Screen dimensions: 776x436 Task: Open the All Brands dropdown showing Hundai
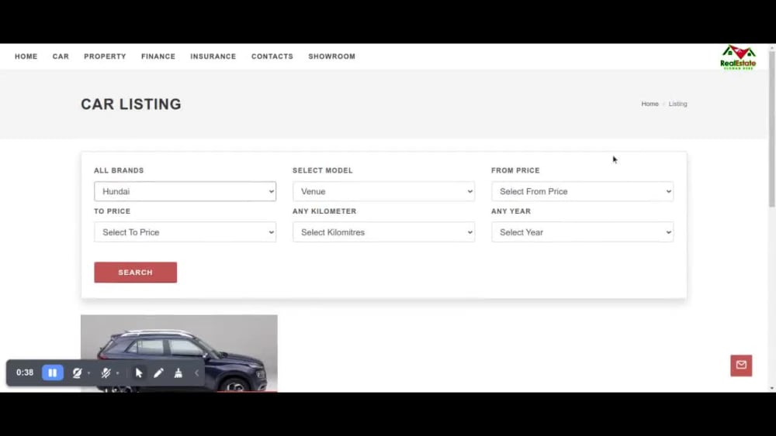[185, 191]
